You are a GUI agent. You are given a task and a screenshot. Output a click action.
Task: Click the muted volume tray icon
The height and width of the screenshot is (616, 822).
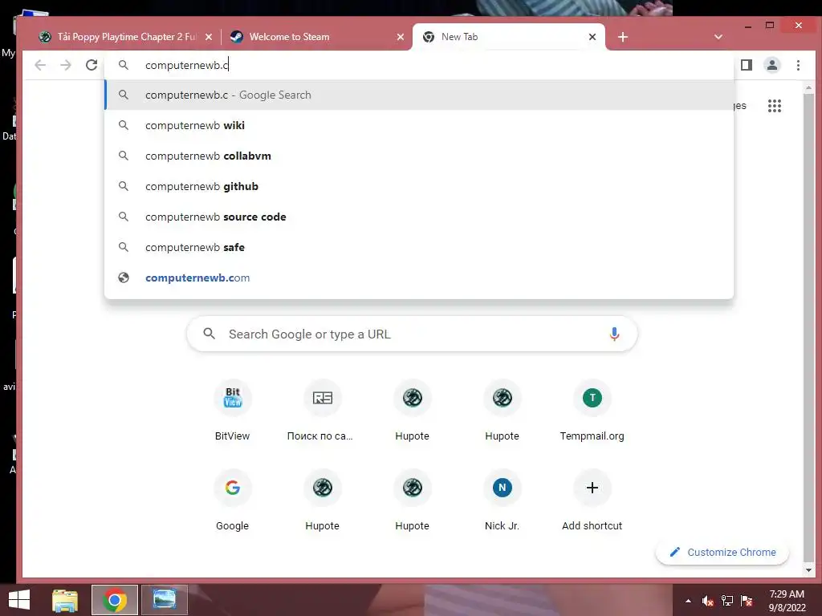pos(708,601)
